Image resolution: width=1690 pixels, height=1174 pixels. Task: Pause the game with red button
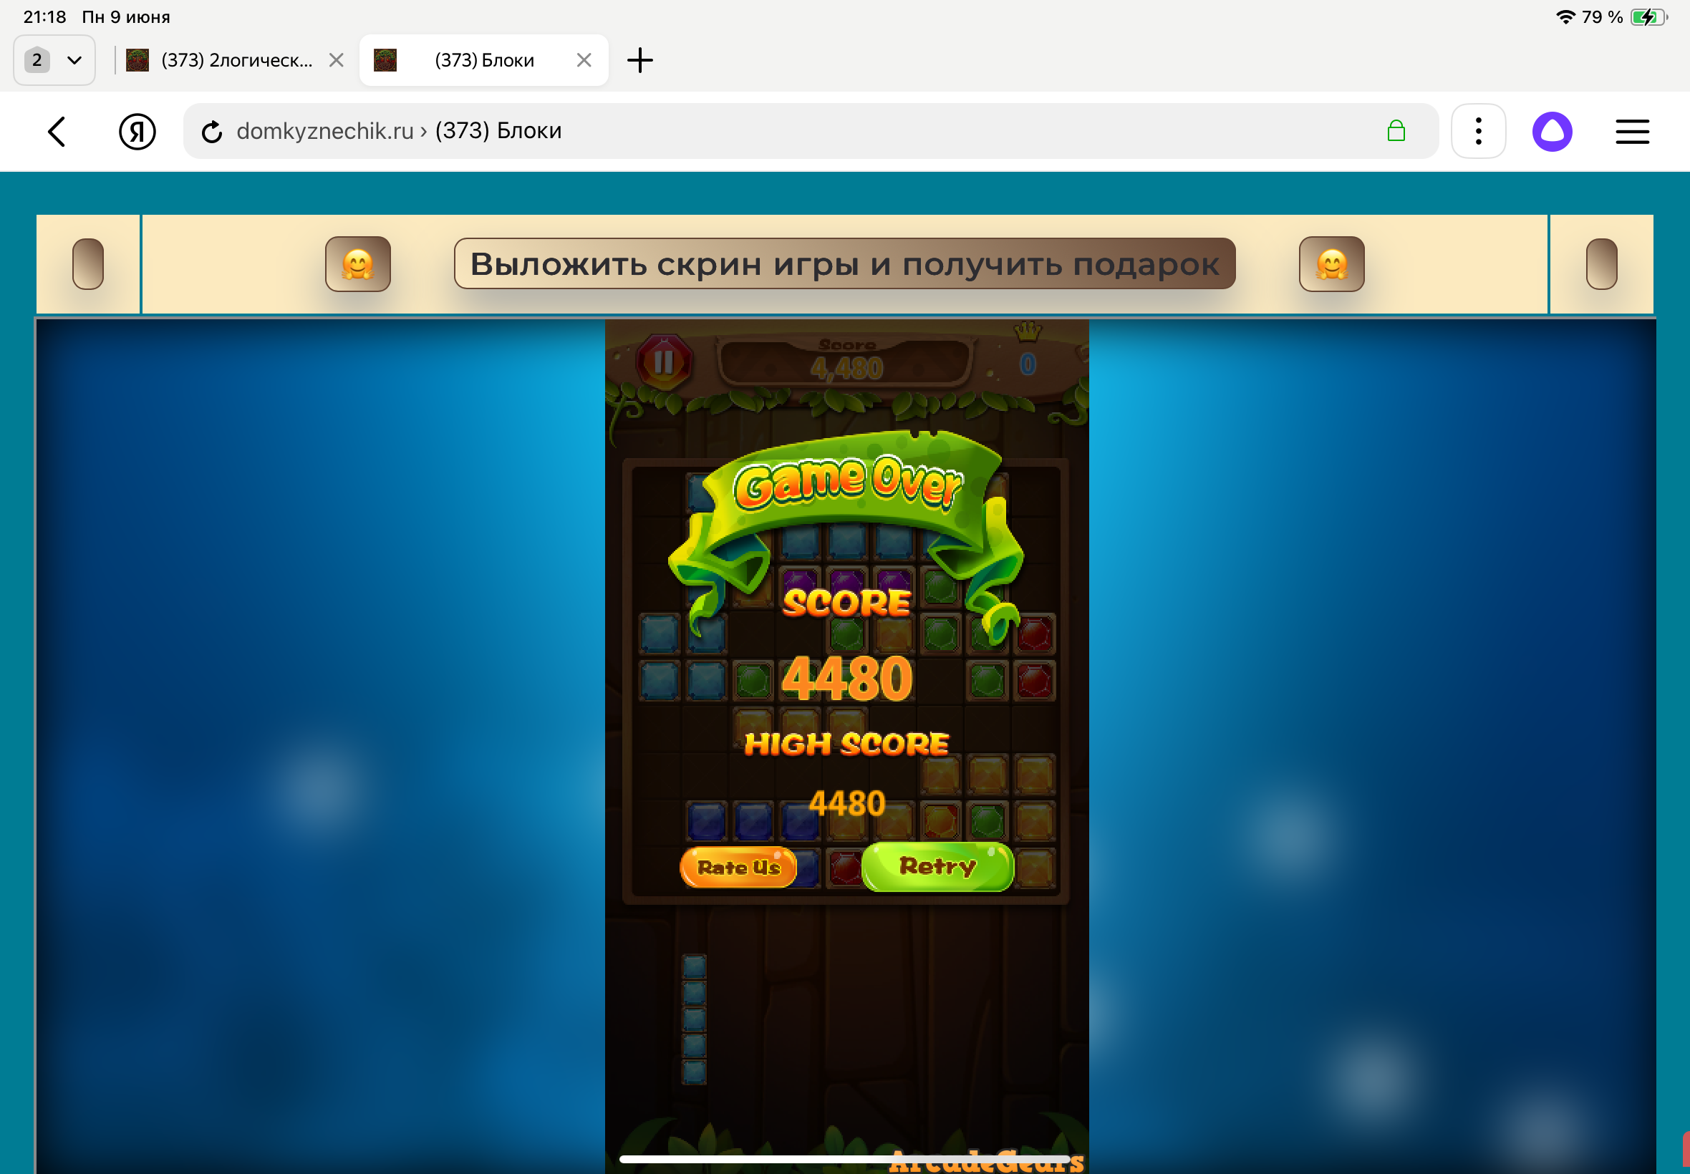click(x=663, y=362)
